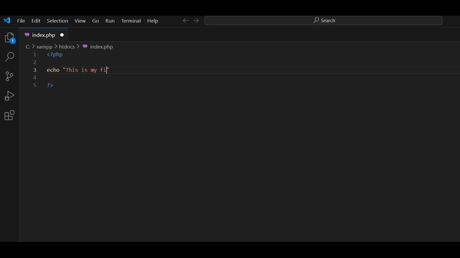The height and width of the screenshot is (258, 460).
Task: Click the echo keyword on line 3
Action: point(53,70)
